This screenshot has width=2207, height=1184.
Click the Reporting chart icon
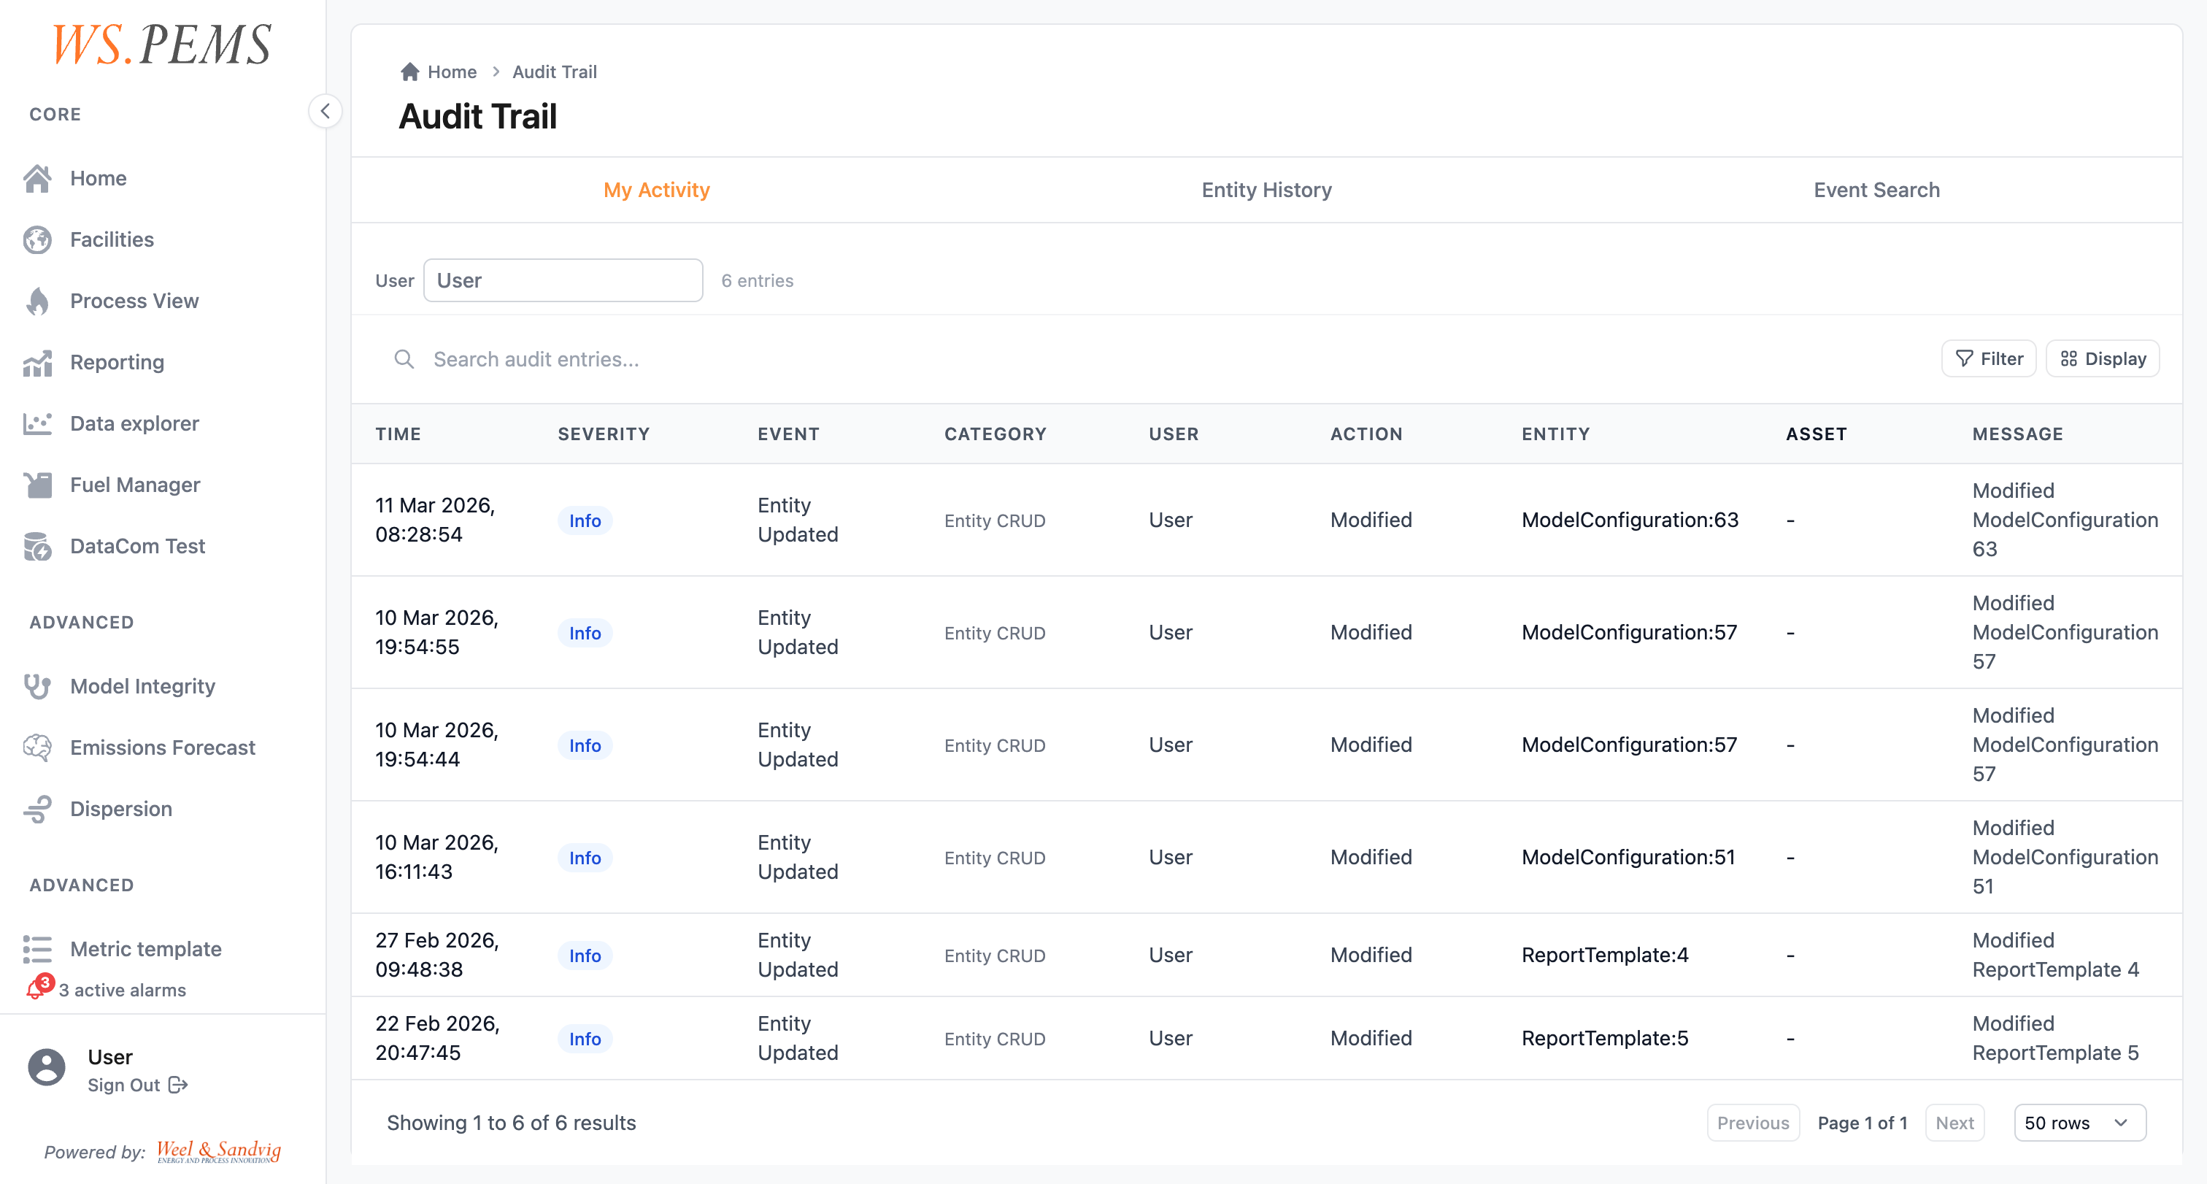pyautogui.click(x=38, y=362)
